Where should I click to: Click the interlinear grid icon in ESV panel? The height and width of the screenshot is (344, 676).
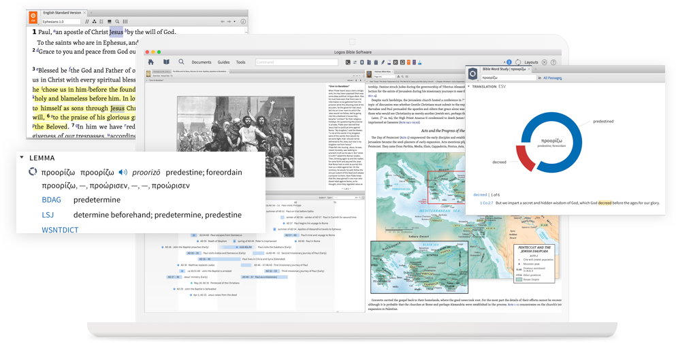click(101, 22)
